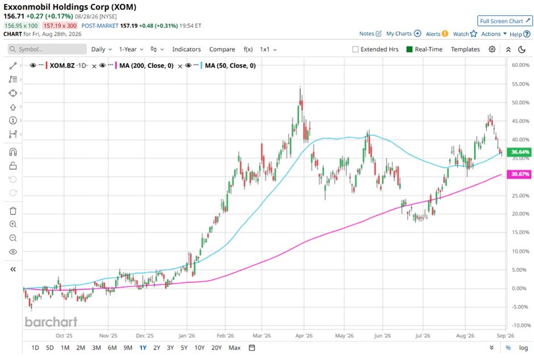
Task: Open the calendar date range icon
Action: [252, 347]
